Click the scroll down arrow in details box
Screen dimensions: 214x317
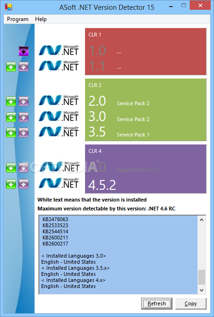point(201,290)
